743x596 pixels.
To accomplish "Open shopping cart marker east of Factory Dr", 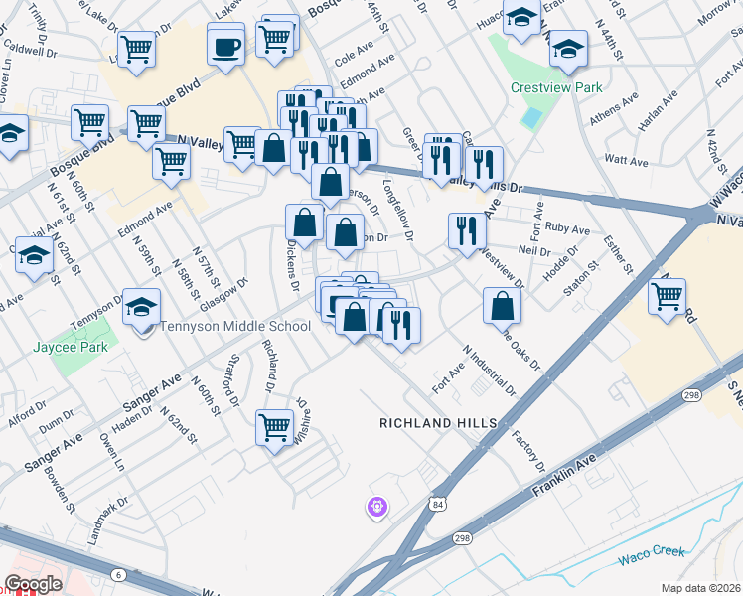I will (x=667, y=296).
